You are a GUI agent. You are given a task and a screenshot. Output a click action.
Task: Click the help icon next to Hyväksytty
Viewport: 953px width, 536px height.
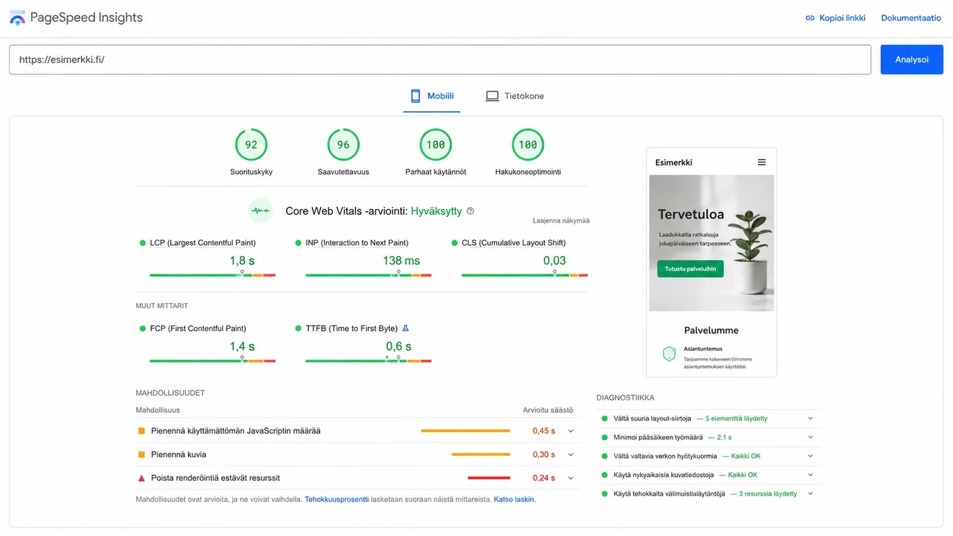(471, 211)
